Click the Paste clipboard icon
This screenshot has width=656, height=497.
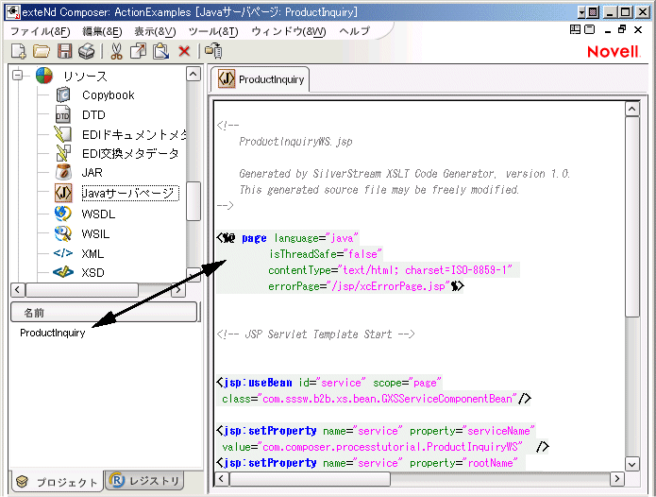coord(160,51)
